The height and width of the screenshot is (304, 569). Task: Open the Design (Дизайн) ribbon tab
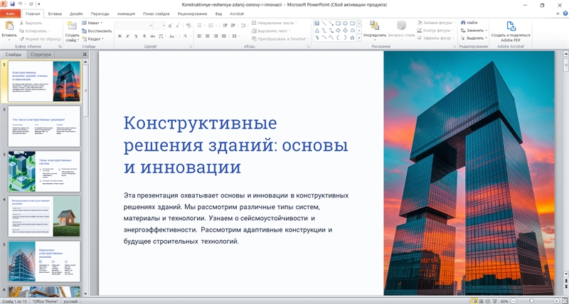click(x=76, y=13)
